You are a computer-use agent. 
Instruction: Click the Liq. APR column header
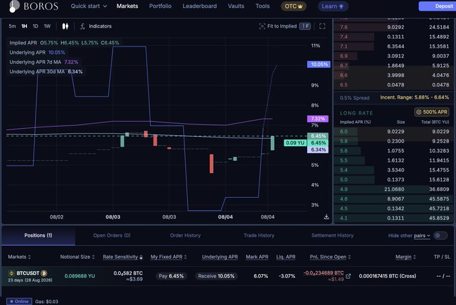[x=286, y=257]
